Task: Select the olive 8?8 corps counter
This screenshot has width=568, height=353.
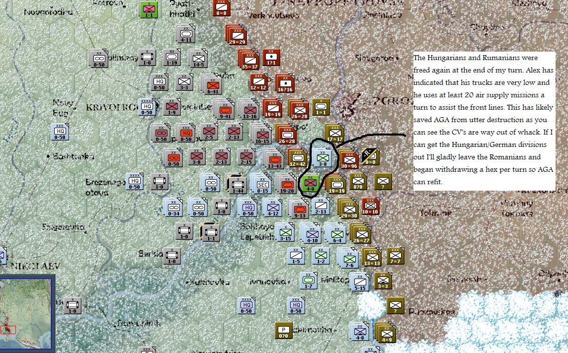Action: coord(357,182)
